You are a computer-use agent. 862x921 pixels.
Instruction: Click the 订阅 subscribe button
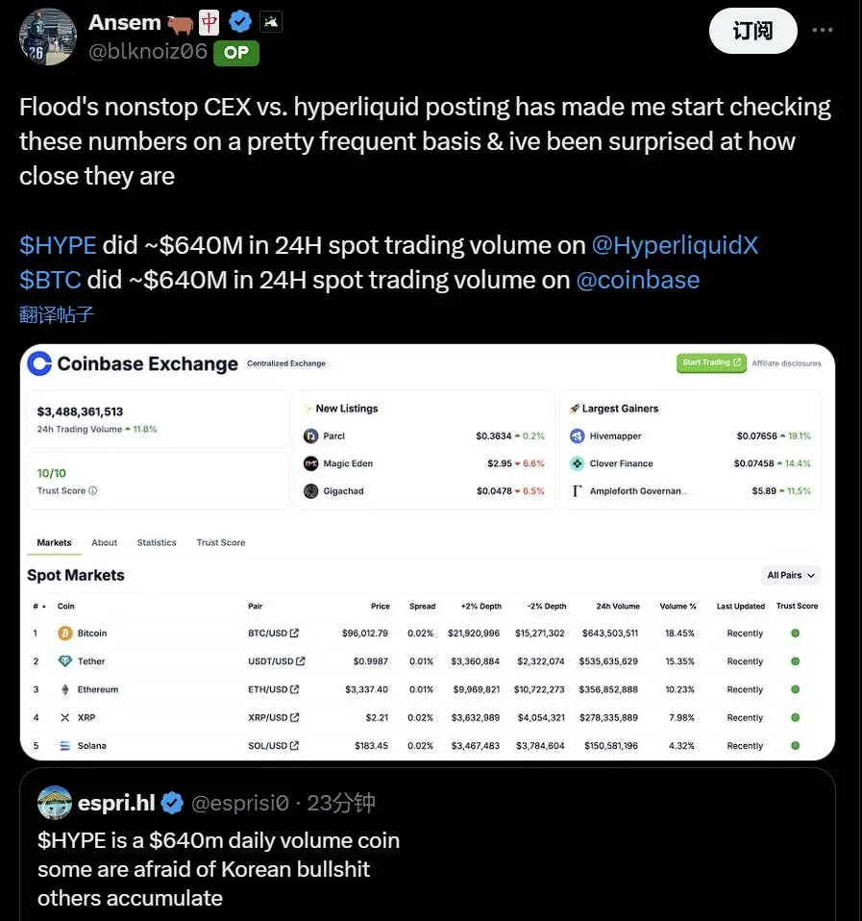[x=752, y=31]
